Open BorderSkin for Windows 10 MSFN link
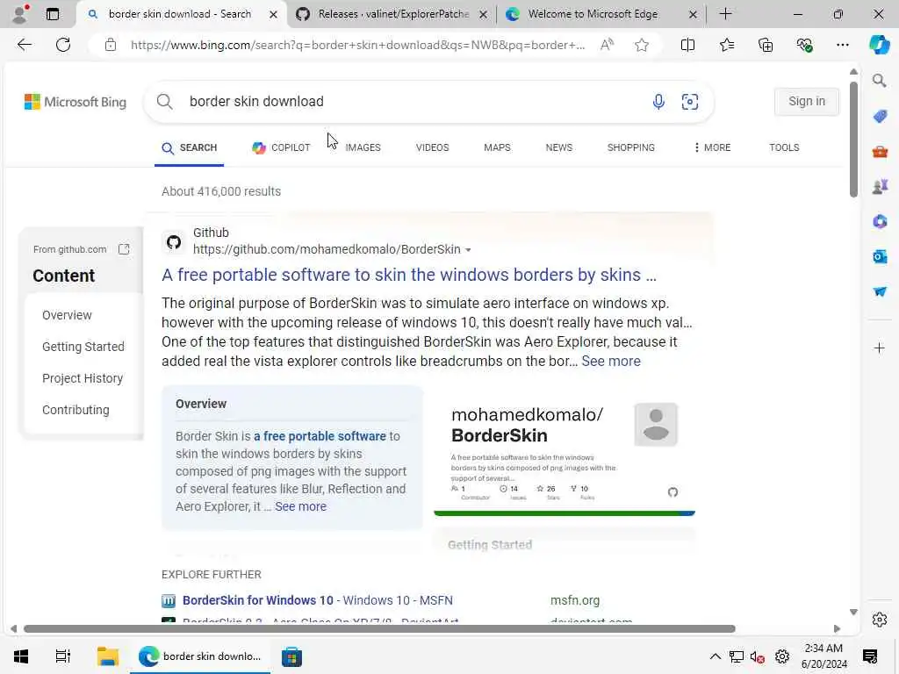Image resolution: width=899 pixels, height=674 pixels. pyautogui.click(x=318, y=600)
